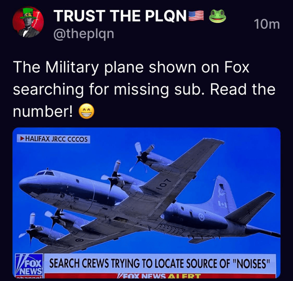Click the grinning emoji after 'number!'
Image resolution: width=293 pixels, height=281 pixels.
pos(86,112)
